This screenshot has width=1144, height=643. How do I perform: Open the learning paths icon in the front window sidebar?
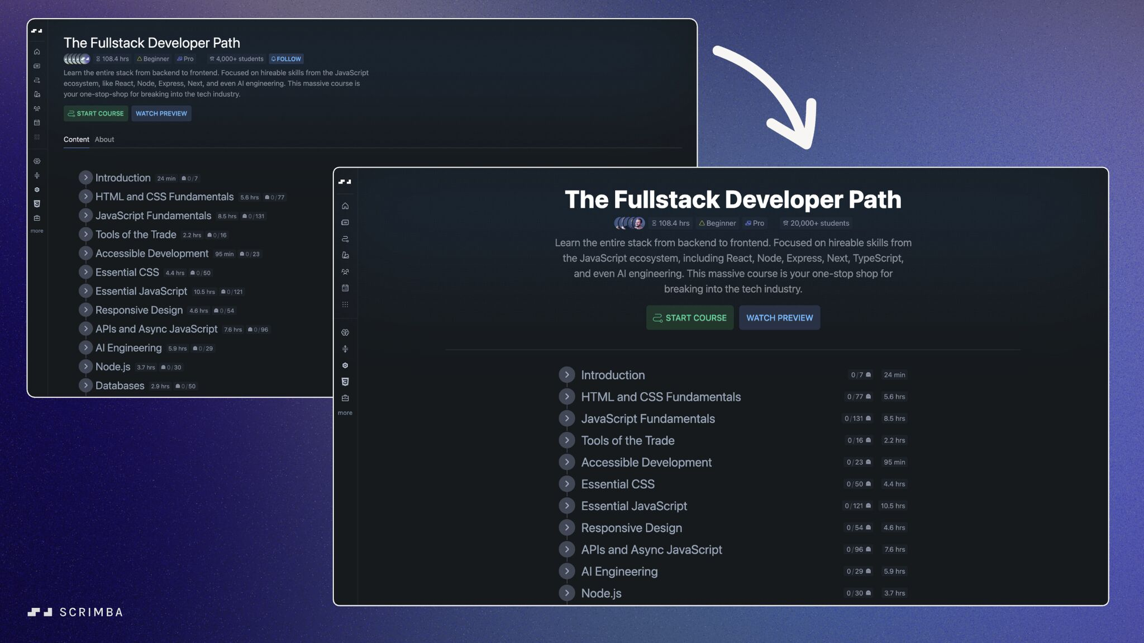[345, 239]
